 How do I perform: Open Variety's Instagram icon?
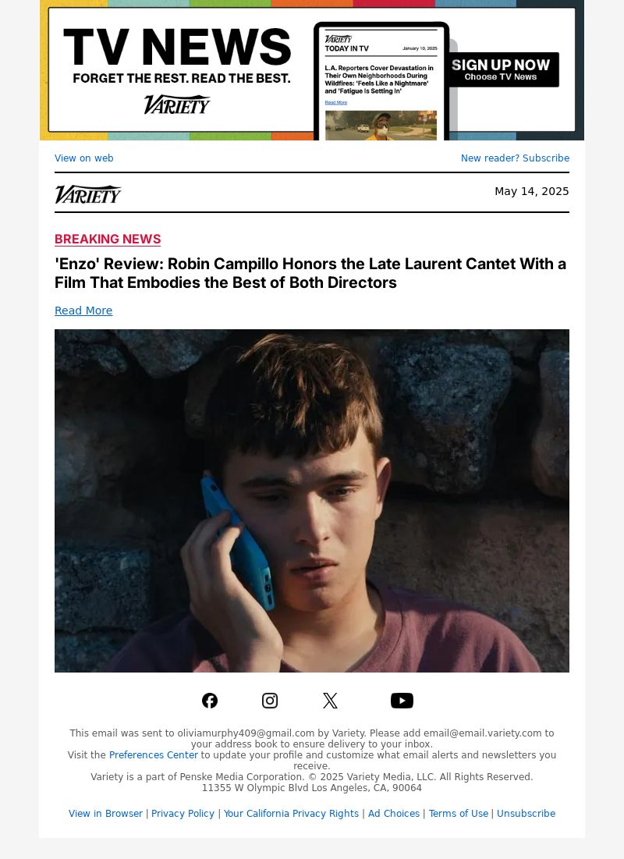[270, 701]
